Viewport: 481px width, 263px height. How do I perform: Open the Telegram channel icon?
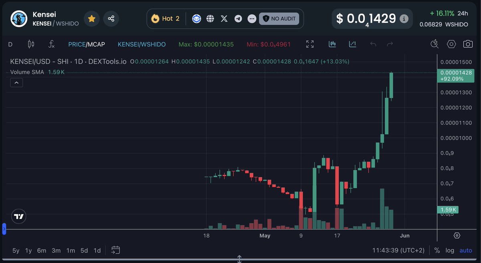tap(238, 18)
